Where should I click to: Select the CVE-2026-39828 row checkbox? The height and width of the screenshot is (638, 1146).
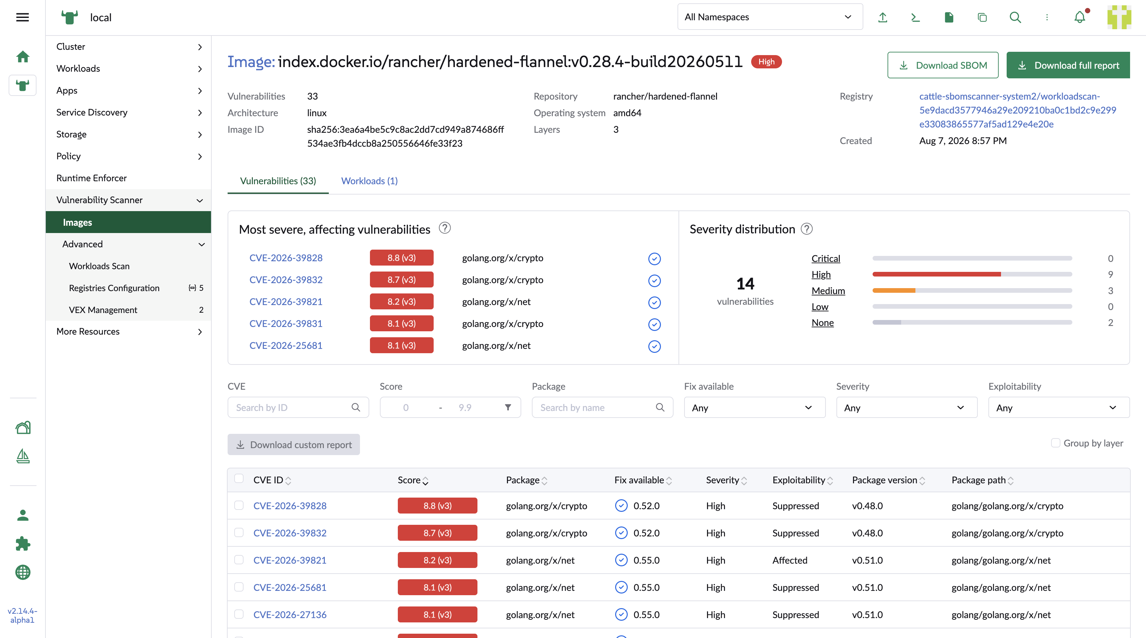click(239, 505)
